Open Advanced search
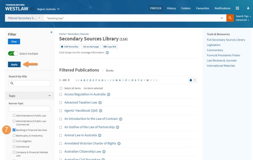This screenshot has width=253, height=160. (x=242, y=20)
